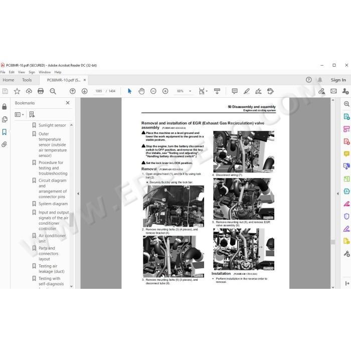The height and width of the screenshot is (351, 351).
Task: Click the document scroll down arrow
Action: [x=333, y=287]
